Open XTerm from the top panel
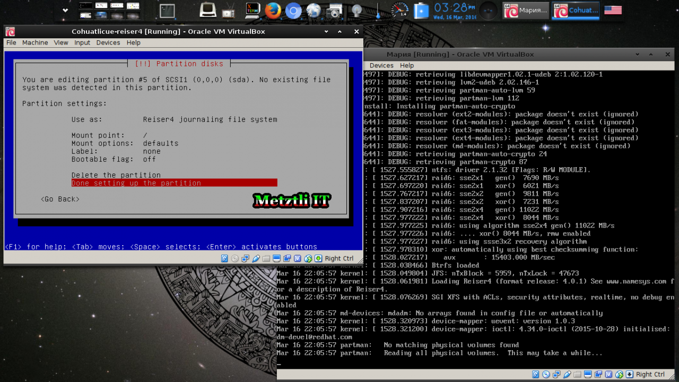 [x=252, y=11]
